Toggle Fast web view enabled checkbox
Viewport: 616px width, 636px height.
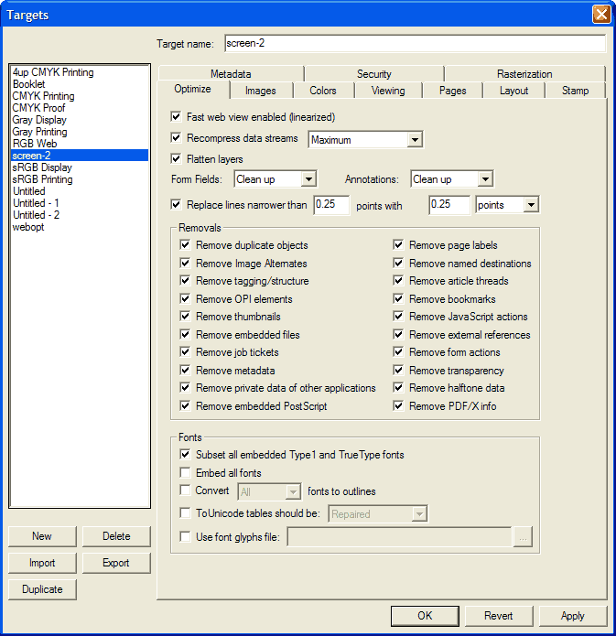click(177, 117)
